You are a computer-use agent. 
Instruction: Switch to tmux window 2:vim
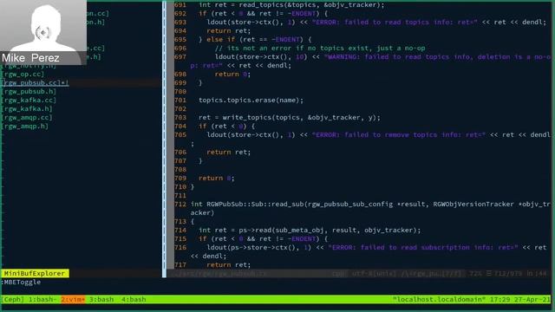point(73,299)
